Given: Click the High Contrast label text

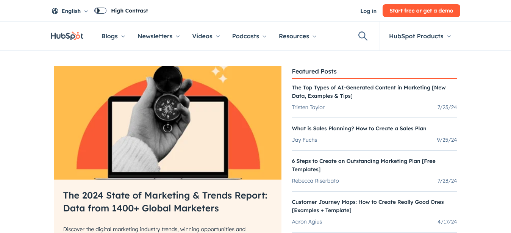Looking at the screenshot, I should pyautogui.click(x=130, y=11).
